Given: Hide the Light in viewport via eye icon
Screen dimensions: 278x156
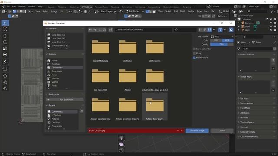Looking at the screenshot, I should click(271, 30).
